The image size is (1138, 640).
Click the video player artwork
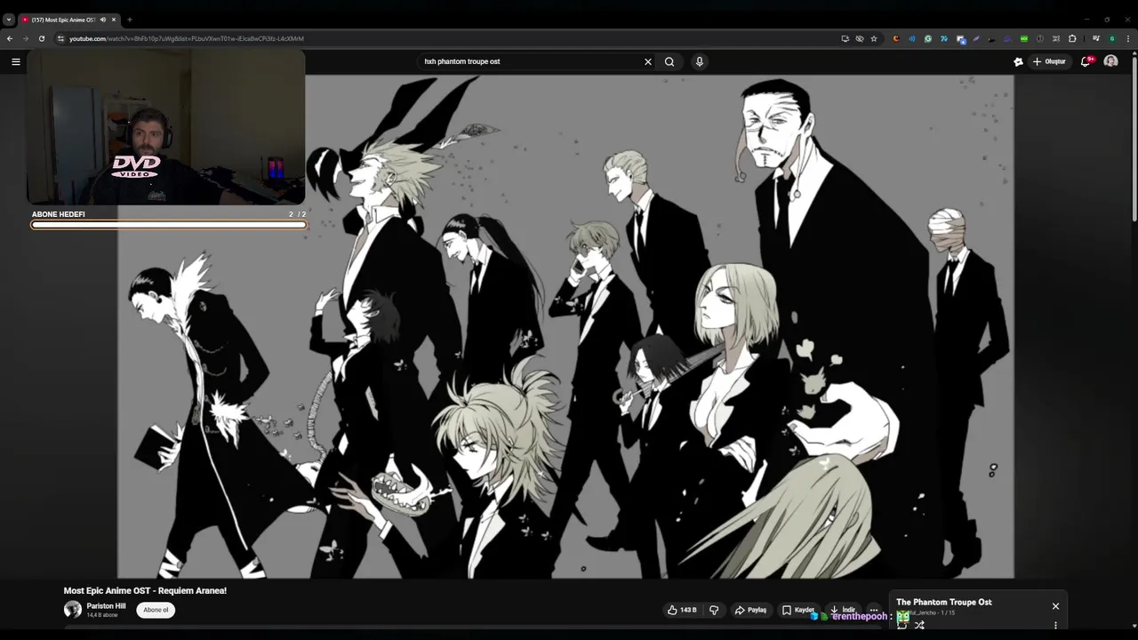(x=565, y=326)
